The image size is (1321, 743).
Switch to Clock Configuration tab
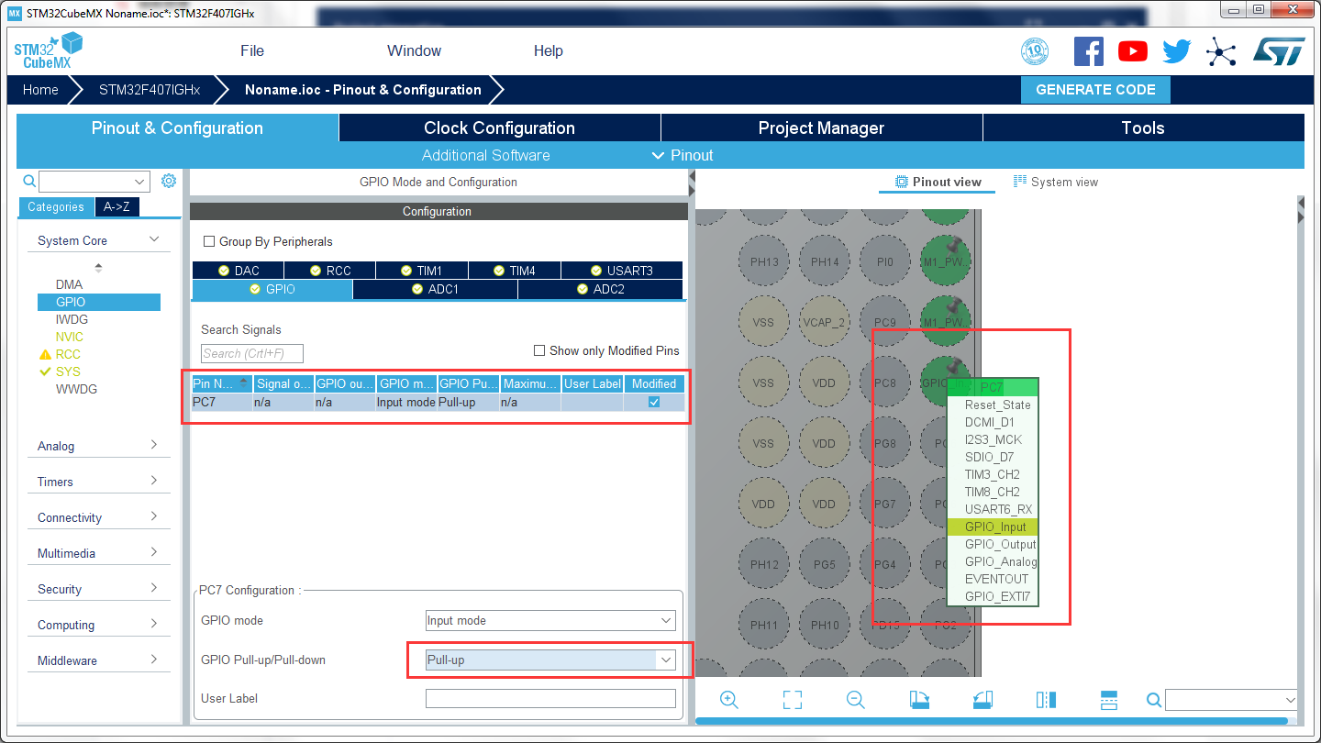[x=499, y=128]
